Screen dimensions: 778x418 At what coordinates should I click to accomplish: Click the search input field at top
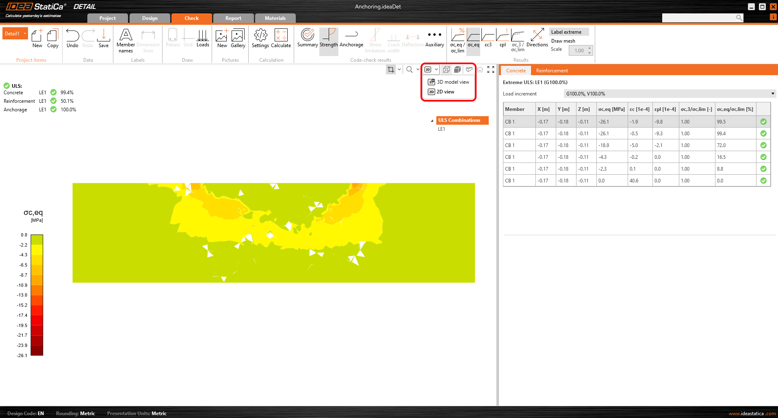(x=699, y=18)
